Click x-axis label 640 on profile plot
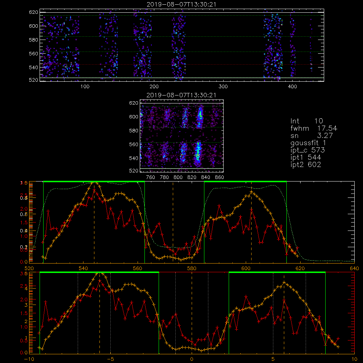363x363 pixels. 354,268
